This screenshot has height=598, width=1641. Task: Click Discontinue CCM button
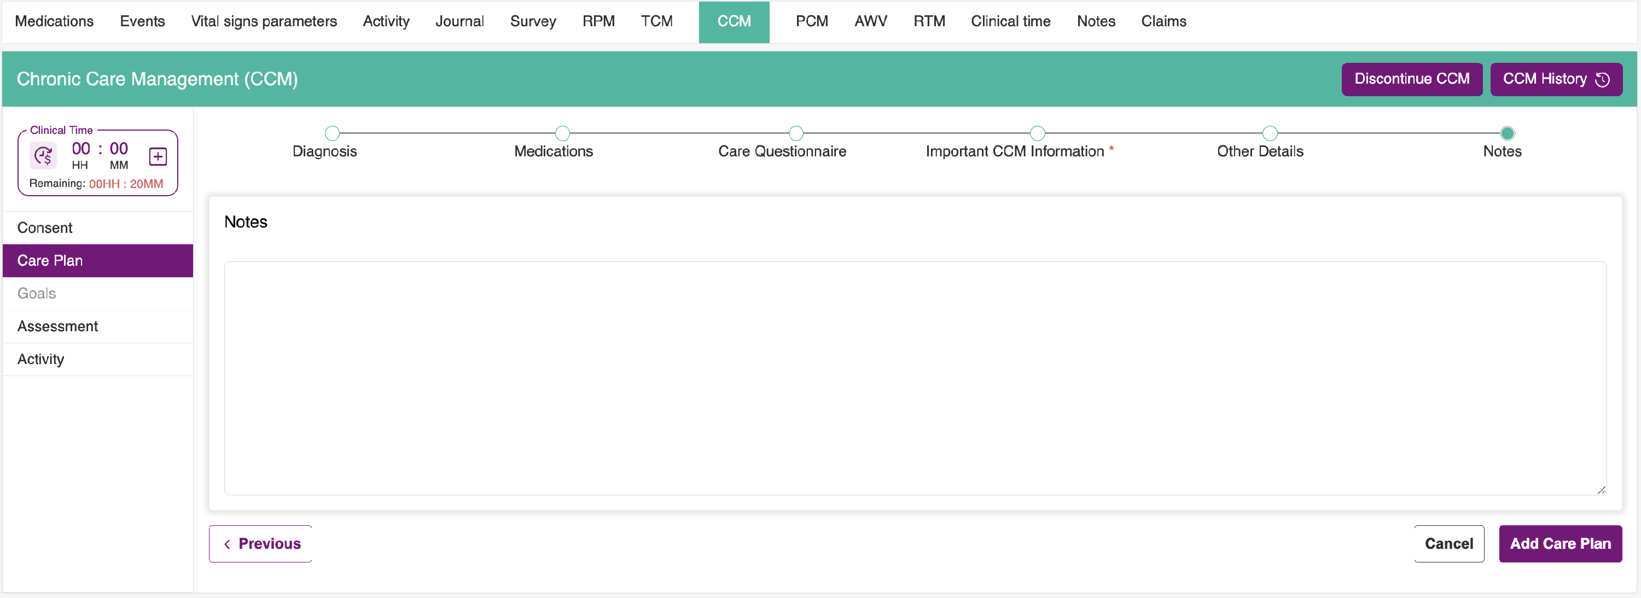click(x=1412, y=79)
